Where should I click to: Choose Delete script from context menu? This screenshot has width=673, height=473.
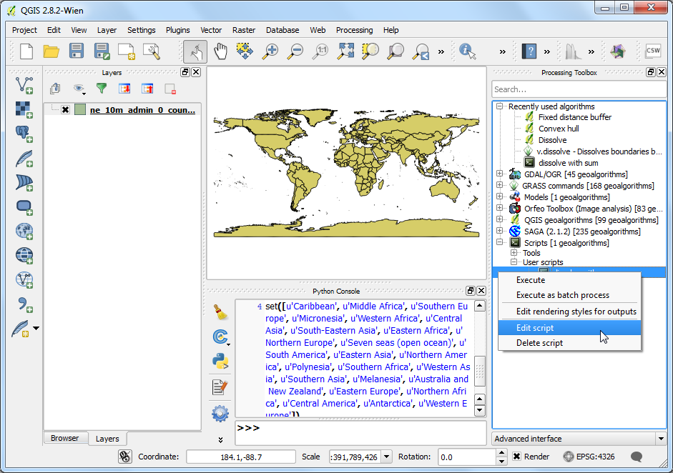[569, 343]
